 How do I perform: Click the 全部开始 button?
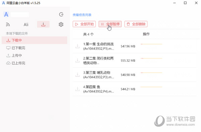(84, 24)
